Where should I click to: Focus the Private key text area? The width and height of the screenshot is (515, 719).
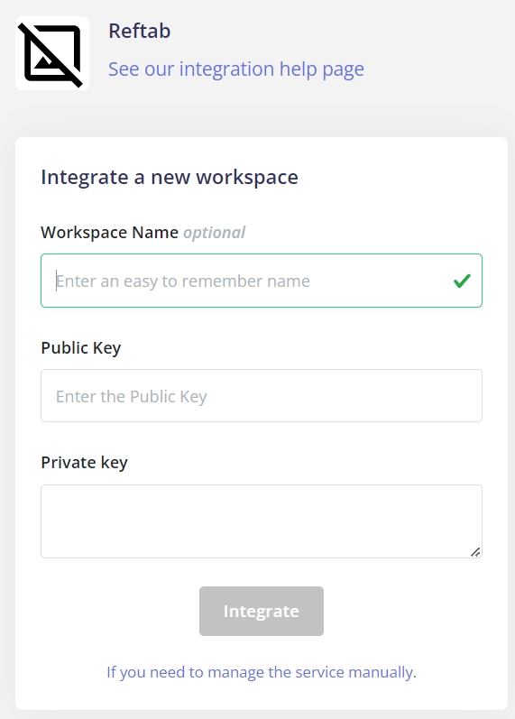point(262,521)
